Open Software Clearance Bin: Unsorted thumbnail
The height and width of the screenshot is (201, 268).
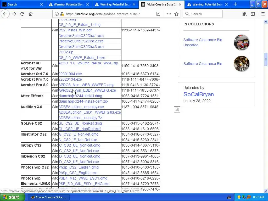pyautogui.click(x=242, y=42)
